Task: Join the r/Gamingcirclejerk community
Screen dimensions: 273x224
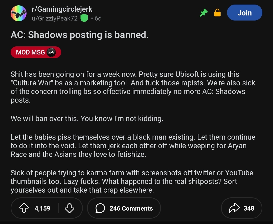Action: [244, 13]
